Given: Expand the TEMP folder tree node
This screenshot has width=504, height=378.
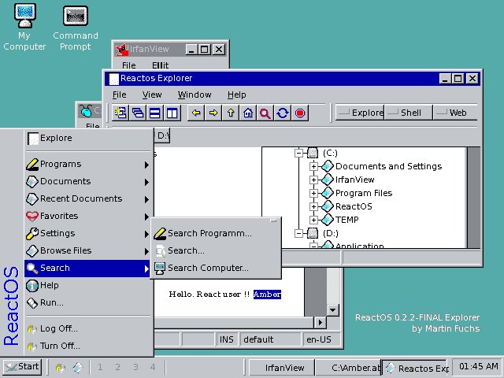Looking at the screenshot, I should point(313,220).
